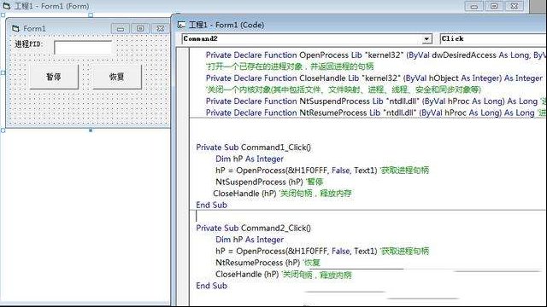Click the form designer window title icon
This screenshot has height=307, width=547.
(x=7, y=6)
